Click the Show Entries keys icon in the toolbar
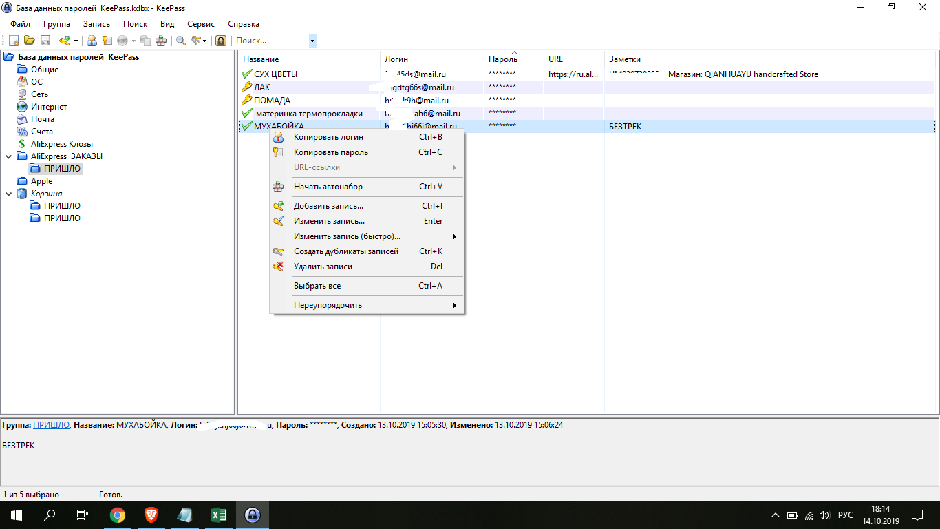The width and height of the screenshot is (940, 529). point(196,41)
